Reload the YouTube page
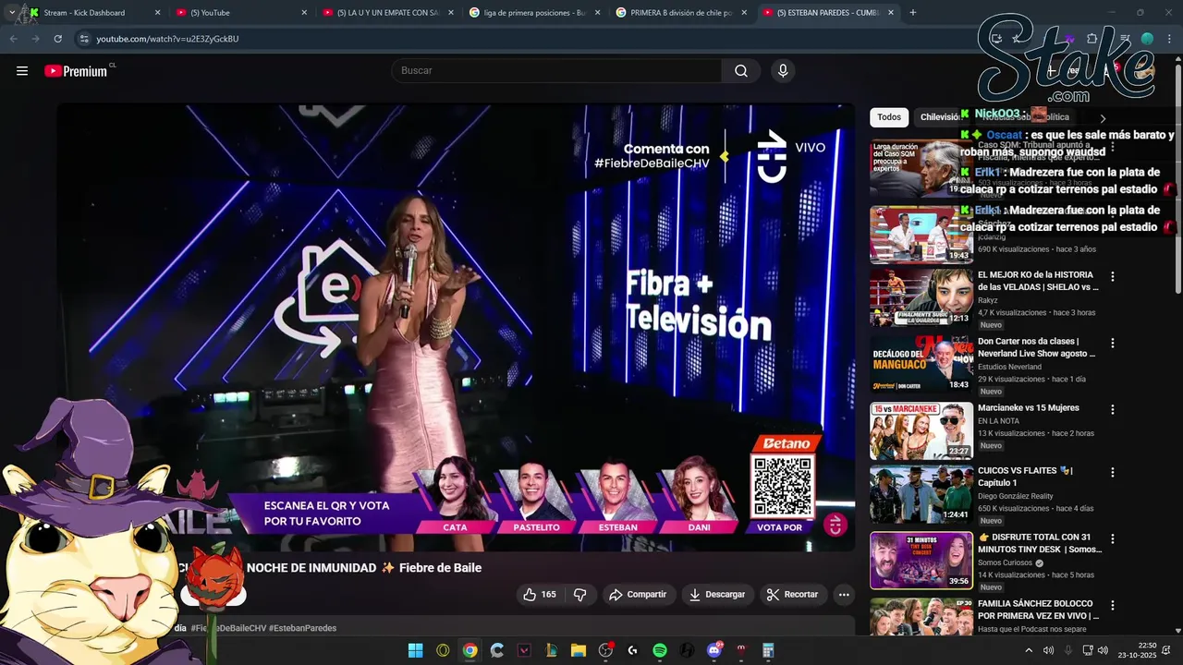The height and width of the screenshot is (665, 1183). click(58, 39)
